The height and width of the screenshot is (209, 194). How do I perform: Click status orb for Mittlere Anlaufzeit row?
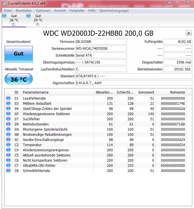click(8, 103)
